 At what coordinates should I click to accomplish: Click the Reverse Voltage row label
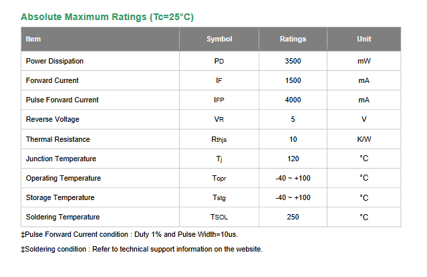click(x=53, y=119)
